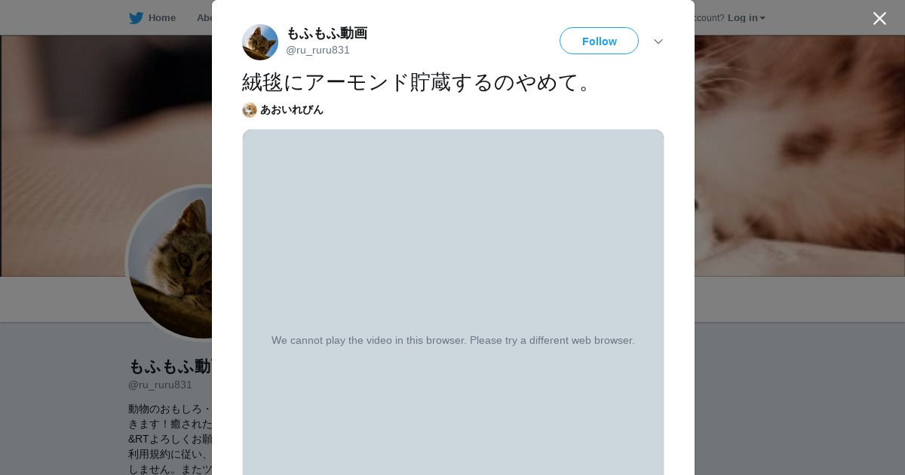Image resolution: width=905 pixels, height=475 pixels.
Task: Click the large round profile cat photo
Action: pyautogui.click(x=170, y=262)
